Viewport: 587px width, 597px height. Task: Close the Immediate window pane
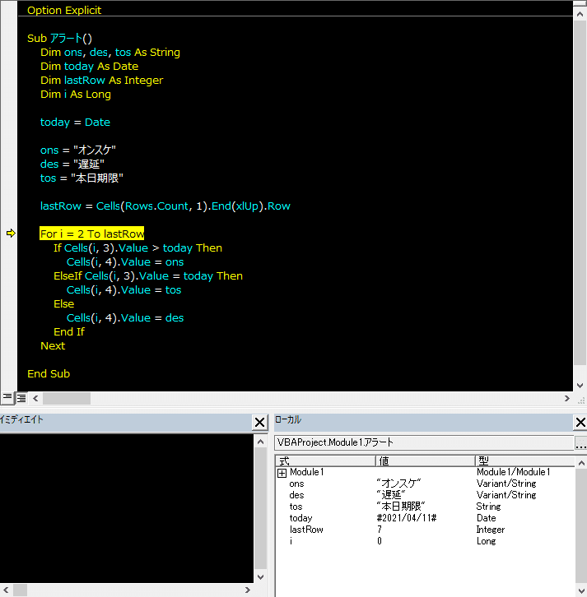coord(259,422)
